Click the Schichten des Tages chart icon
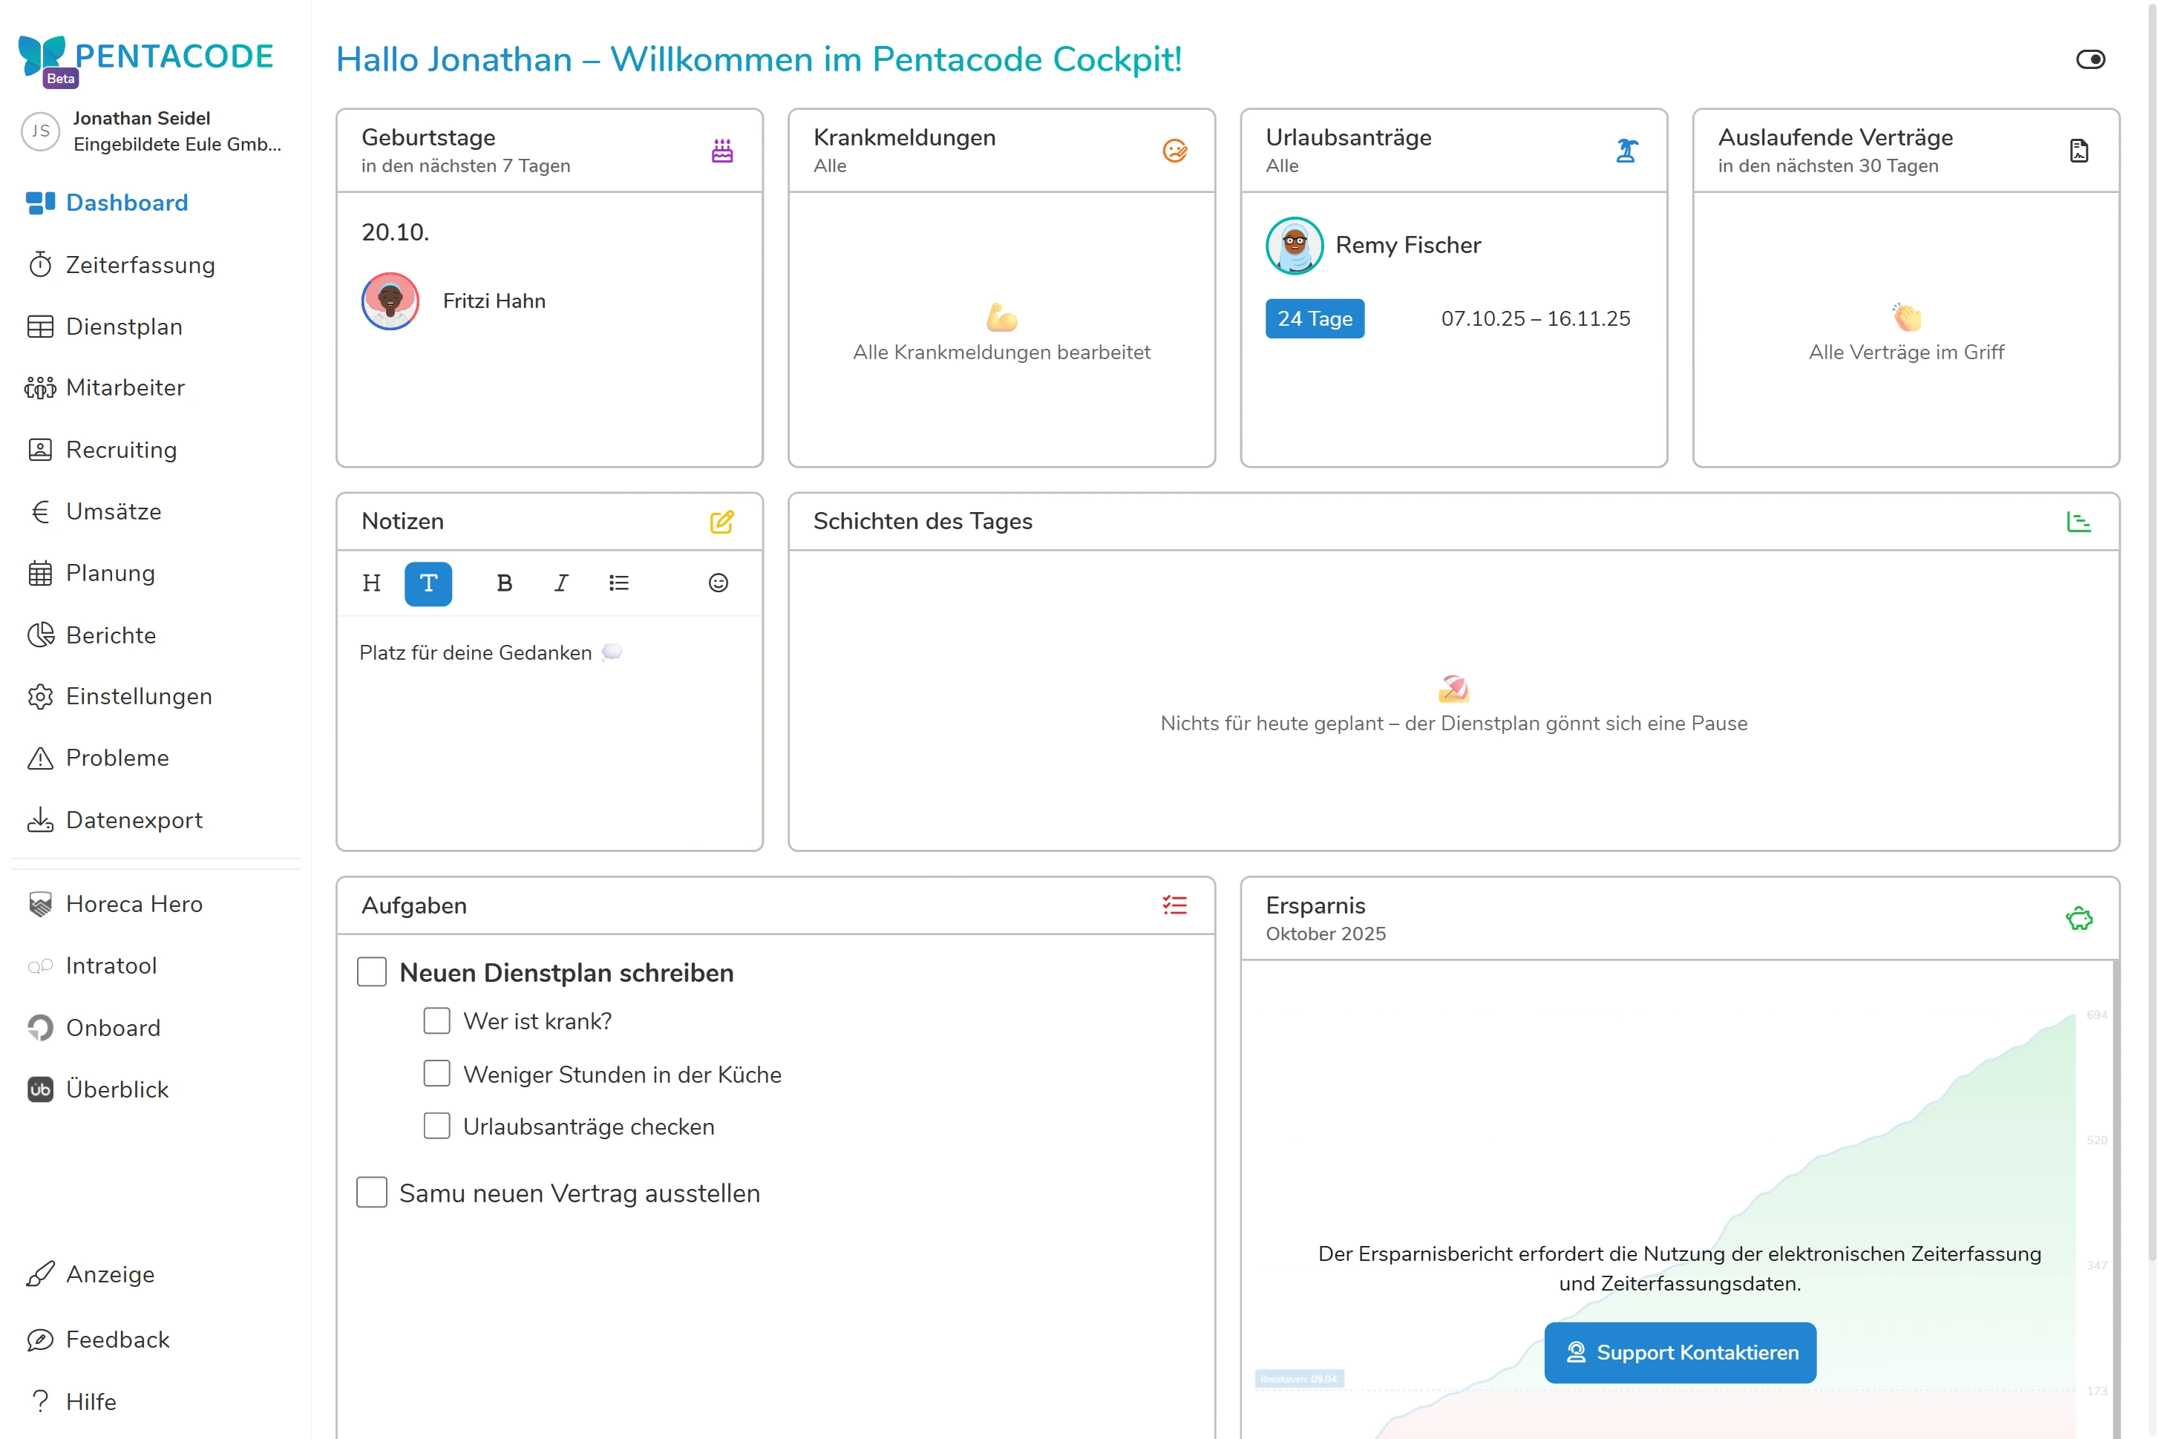This screenshot has height=1439, width=2160. [2079, 521]
